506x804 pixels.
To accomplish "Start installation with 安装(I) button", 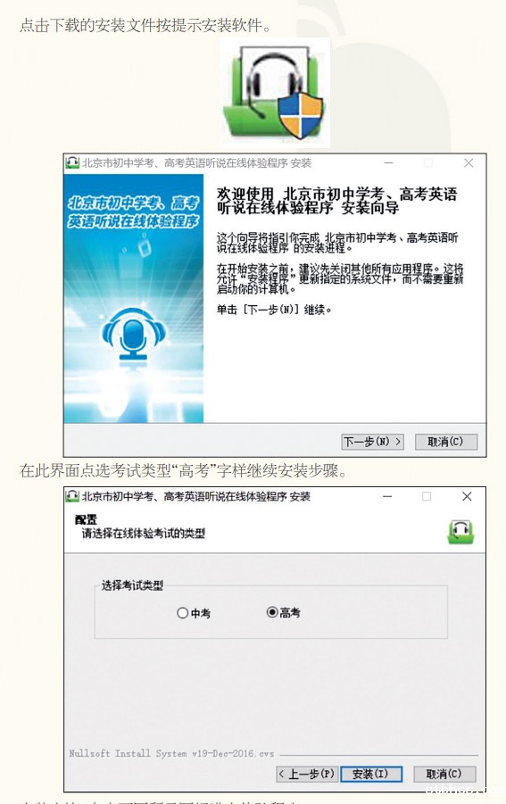I will click(x=370, y=774).
